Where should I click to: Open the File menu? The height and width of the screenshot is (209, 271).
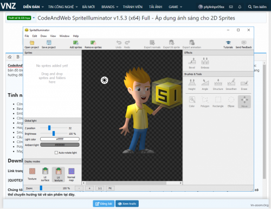[27, 36]
